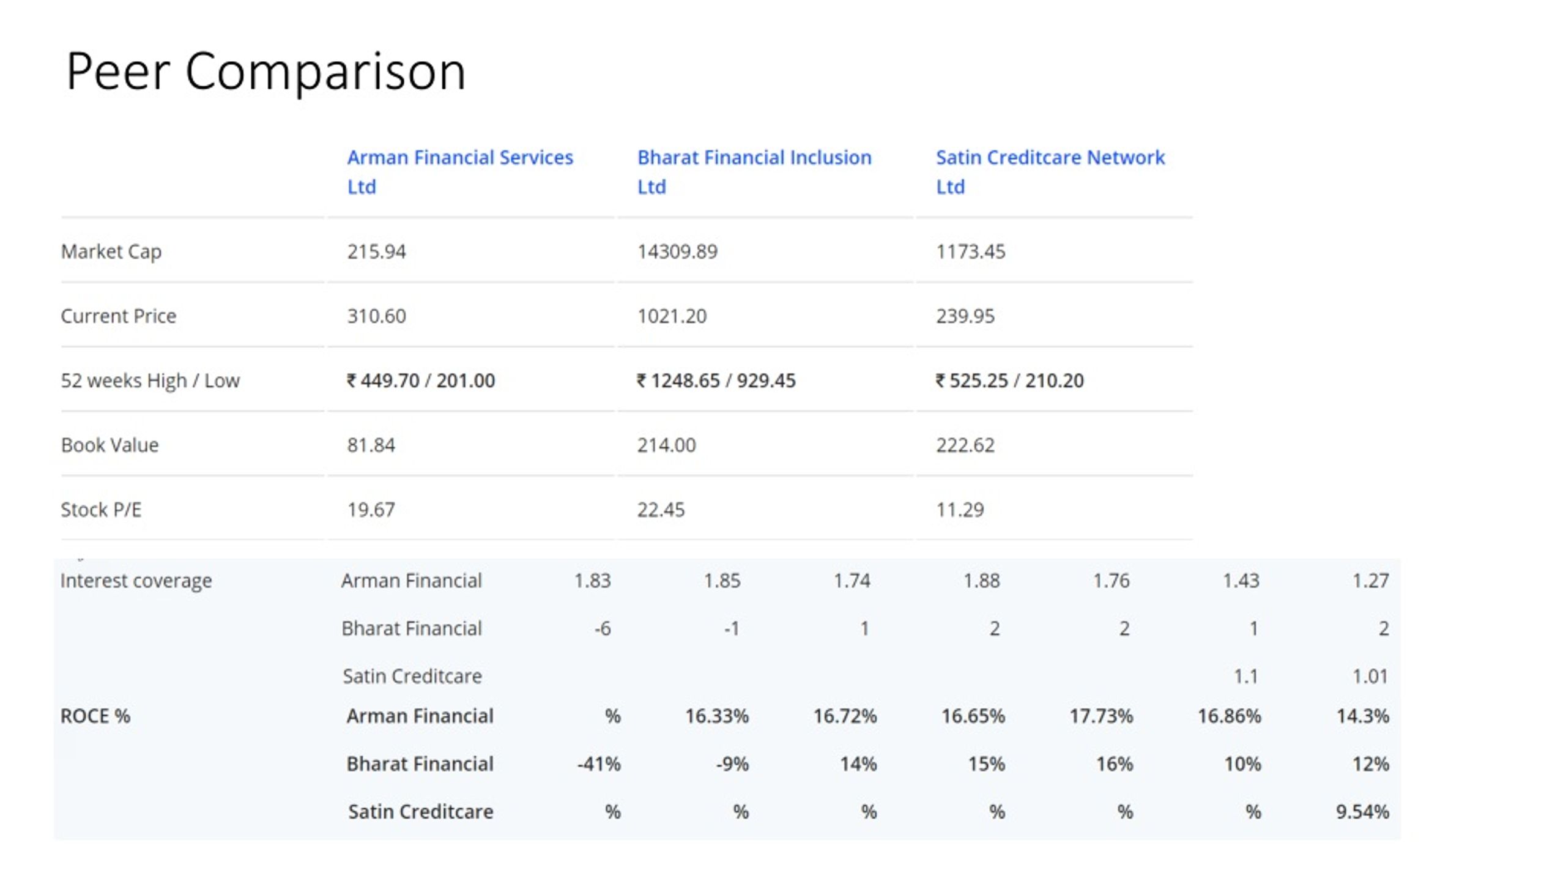Click book value 81.84
The width and height of the screenshot is (1566, 881).
click(x=371, y=445)
